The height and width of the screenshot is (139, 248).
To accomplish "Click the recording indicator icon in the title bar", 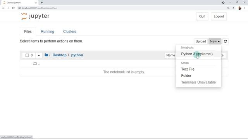I will pyautogui.click(x=223, y=3).
